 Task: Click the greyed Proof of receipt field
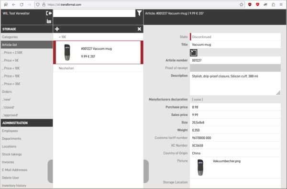[235, 68]
